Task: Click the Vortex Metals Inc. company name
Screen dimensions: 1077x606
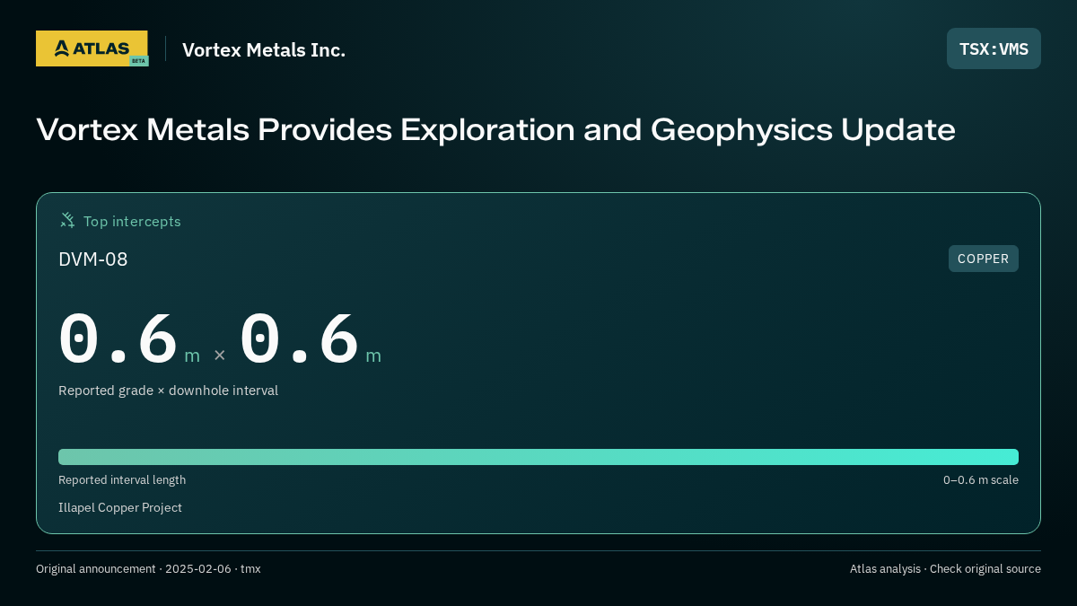Action: (264, 49)
